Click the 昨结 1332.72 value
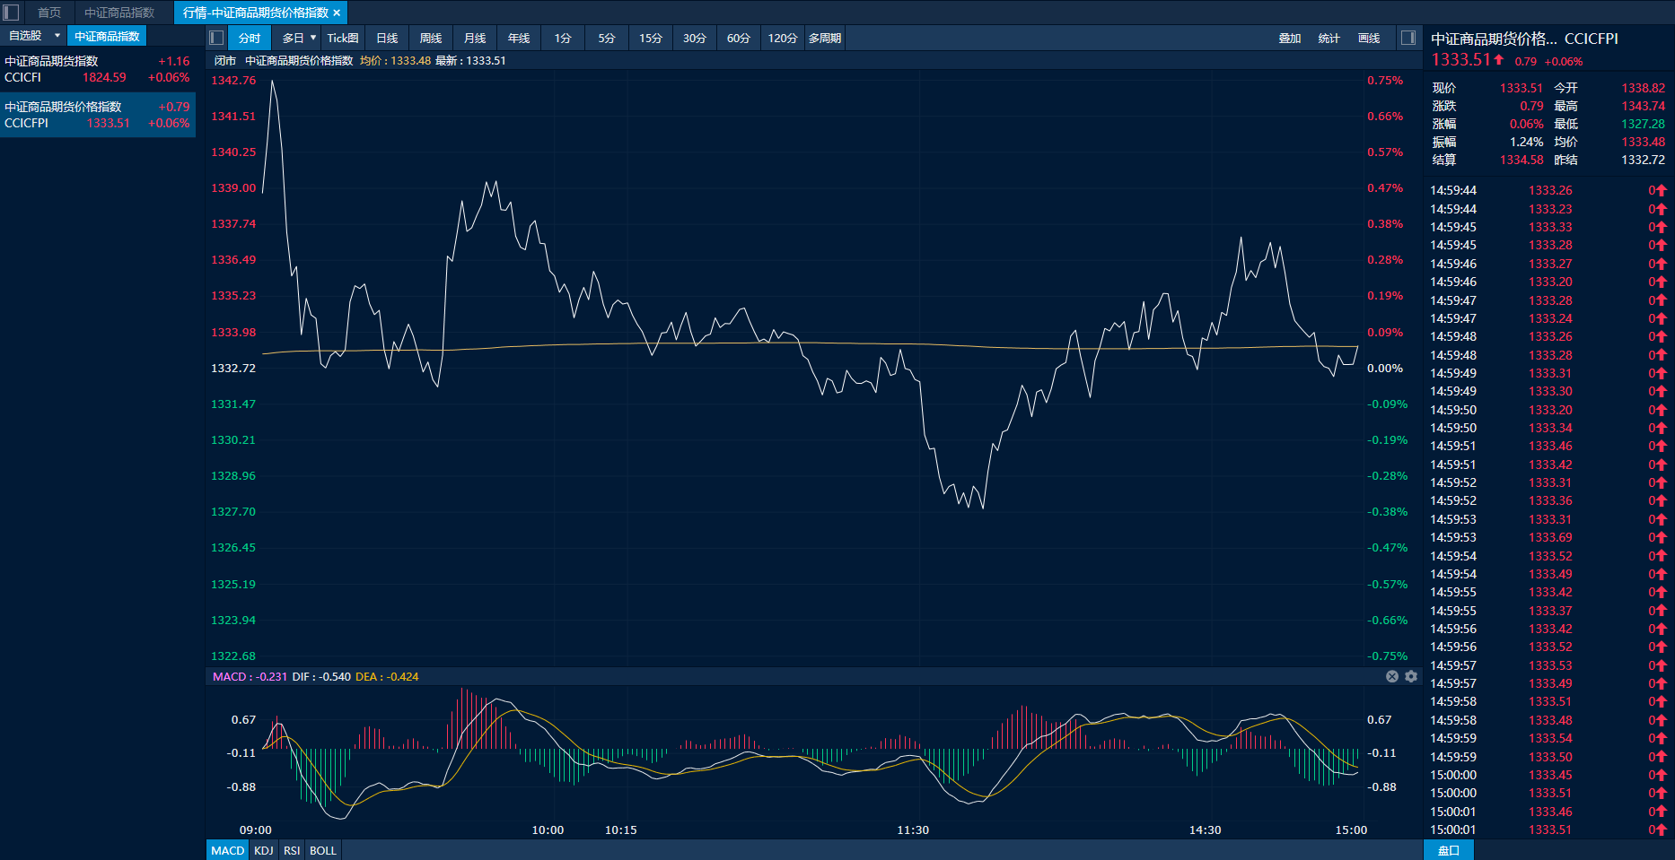The width and height of the screenshot is (1675, 860). 1643,160
